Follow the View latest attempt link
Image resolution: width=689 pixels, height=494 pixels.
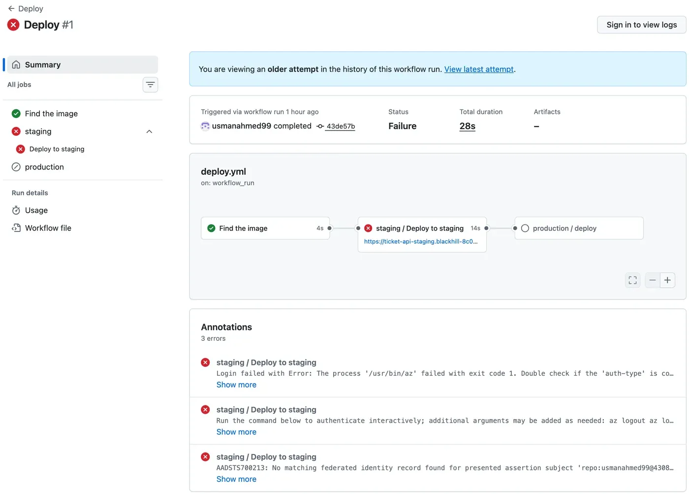click(x=479, y=69)
